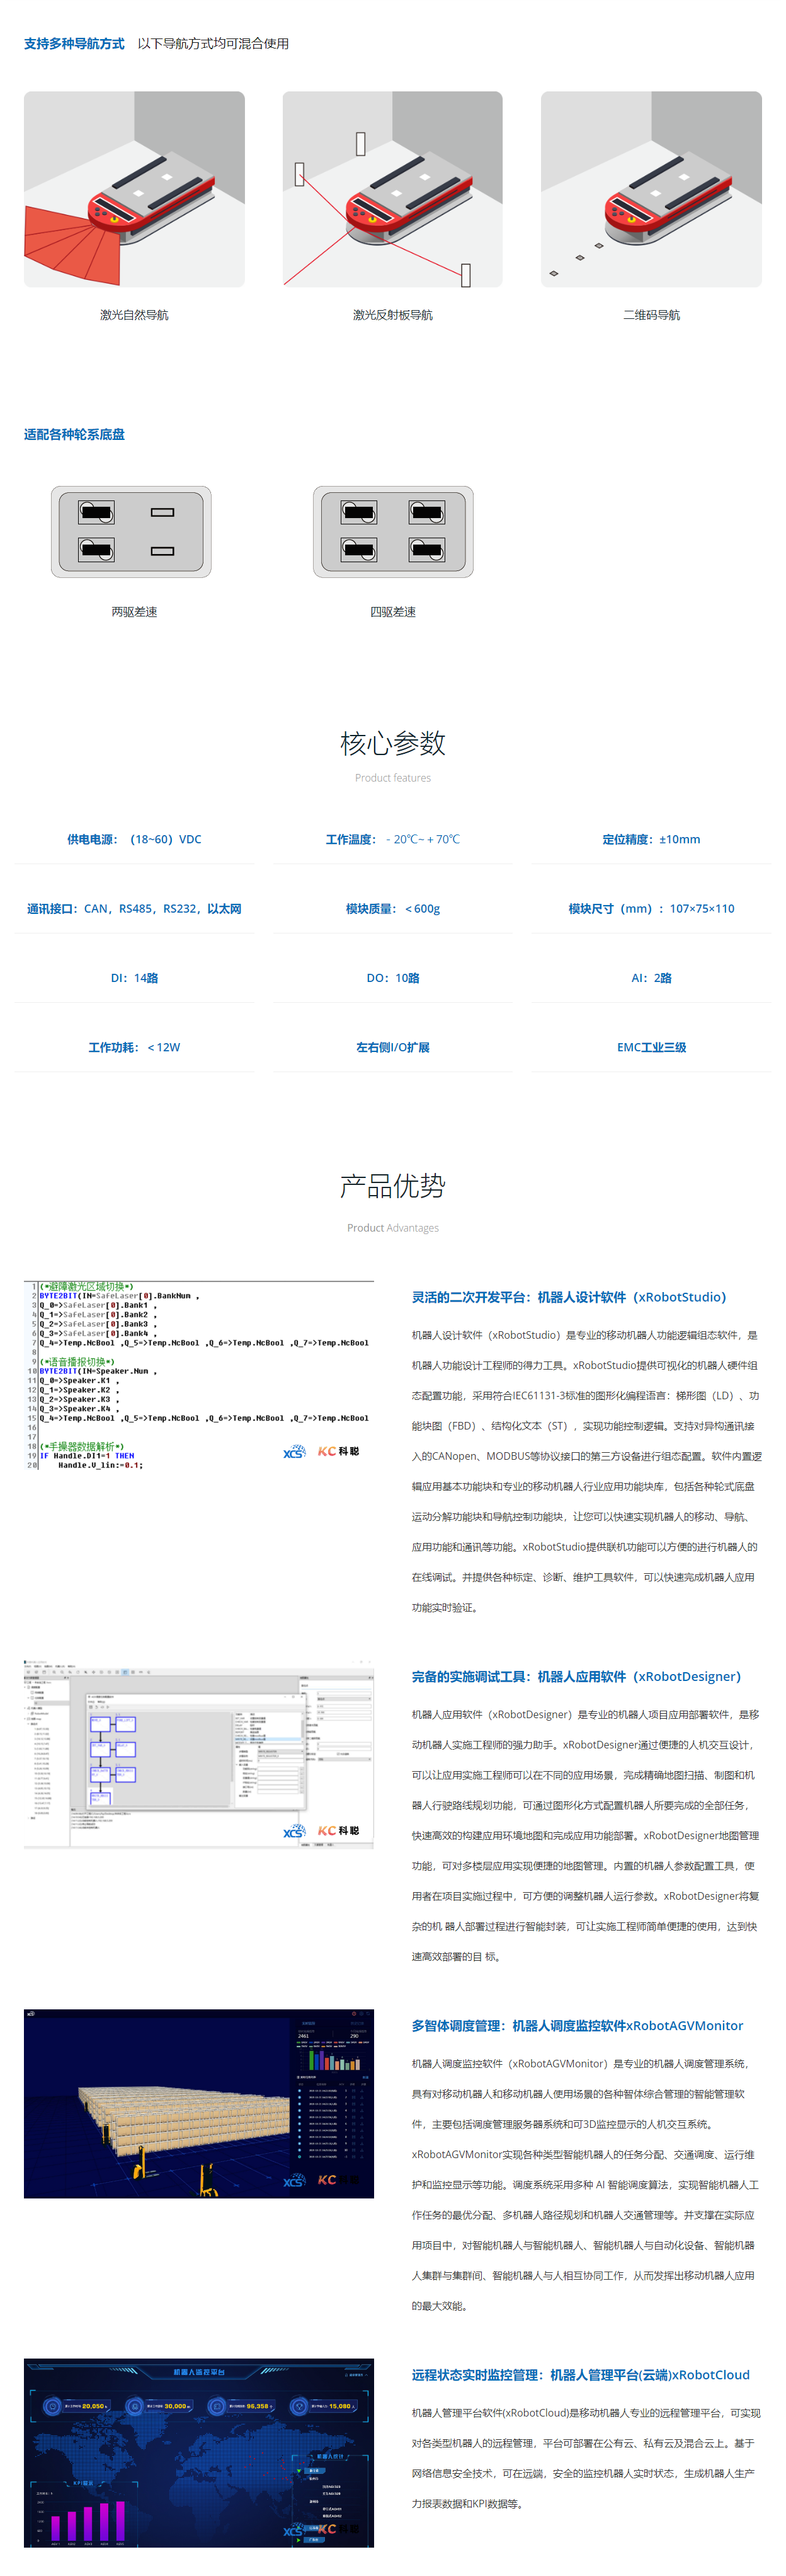The image size is (786, 2576).
Task: Click the xRobotStudio heading link
Action: (568, 1297)
